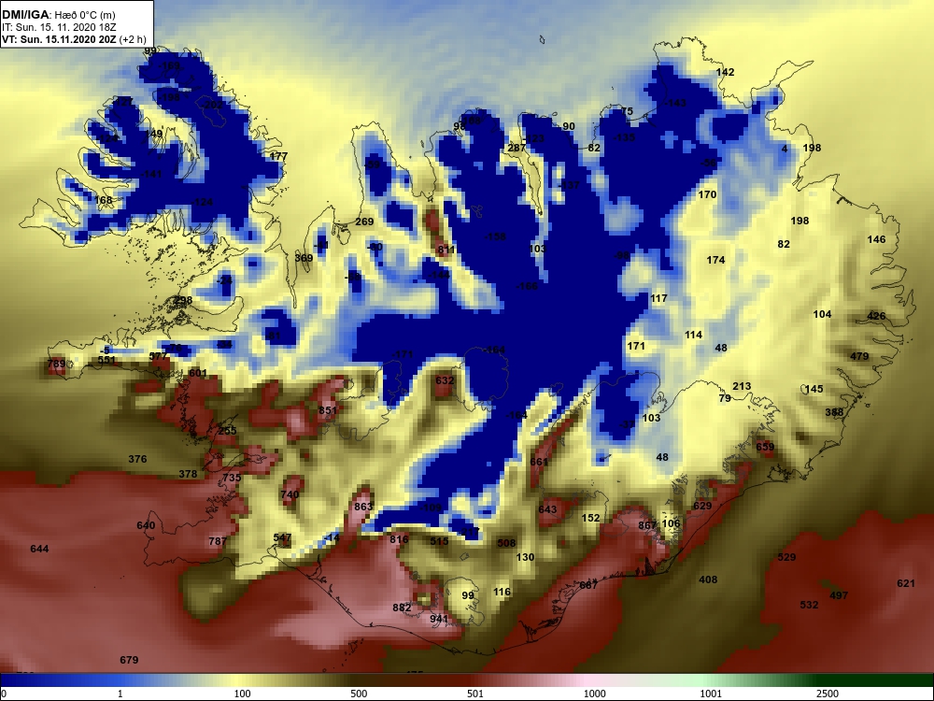Select the map value 174

pyautogui.click(x=715, y=260)
